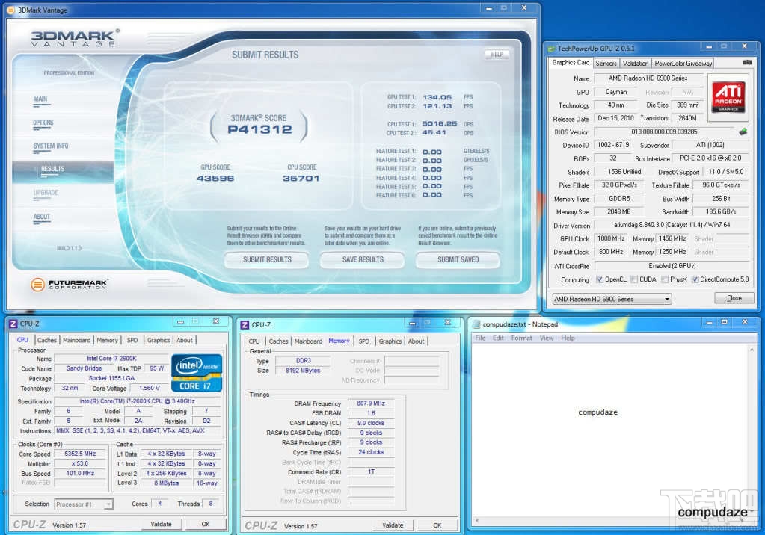Disable the OpenCL checkbox
The height and width of the screenshot is (535, 765).
click(600, 279)
